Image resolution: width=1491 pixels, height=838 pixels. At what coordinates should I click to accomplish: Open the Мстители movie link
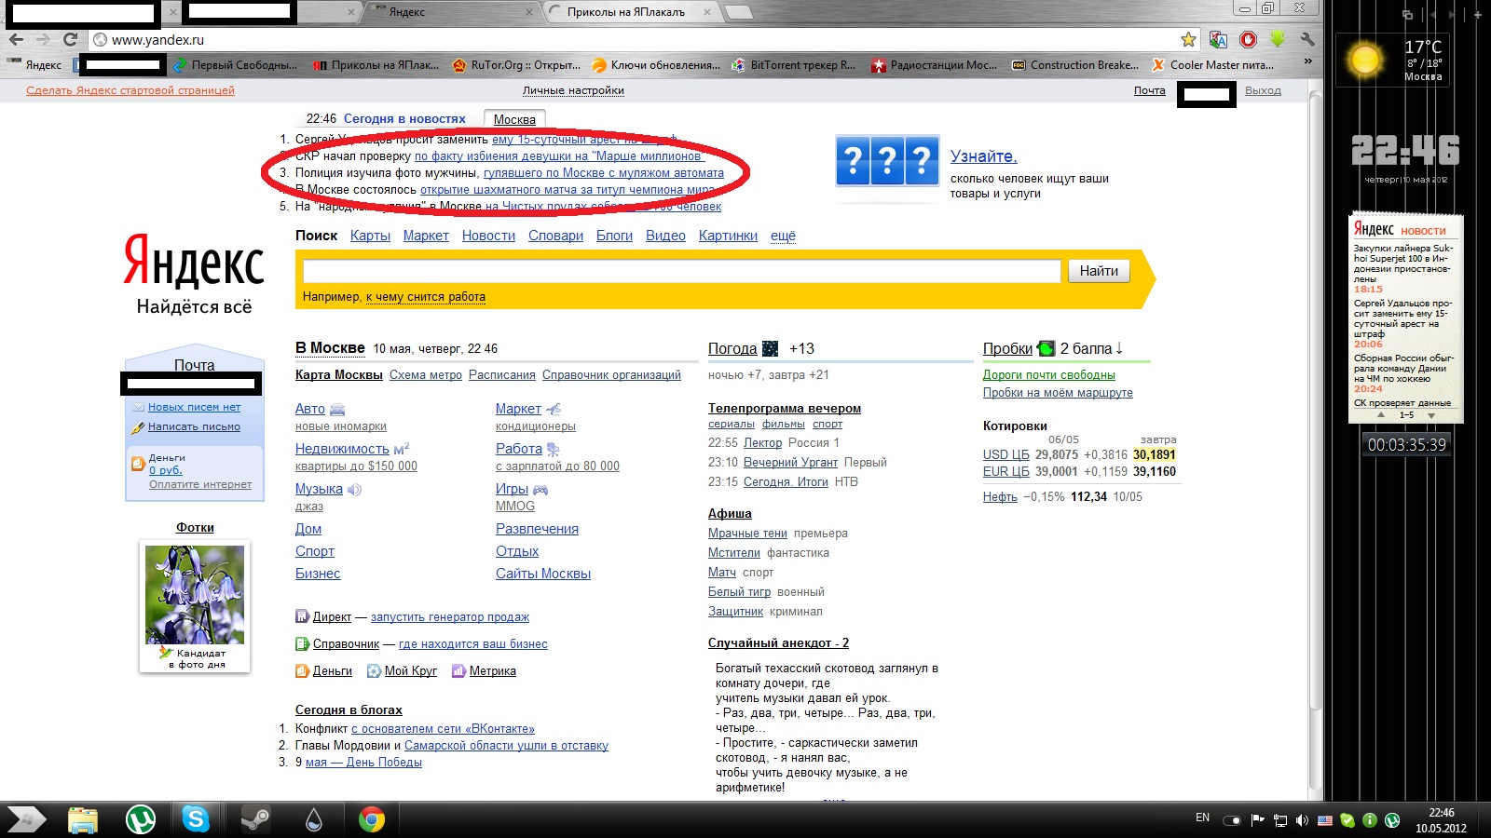click(734, 552)
